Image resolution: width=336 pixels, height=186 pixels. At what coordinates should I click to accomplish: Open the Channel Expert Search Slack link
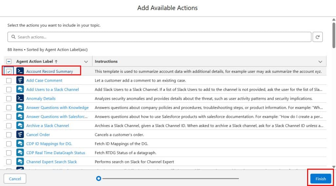click(x=52, y=162)
